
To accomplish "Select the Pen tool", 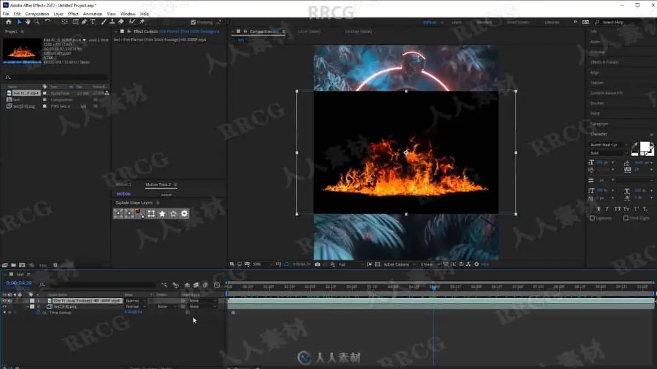I will (x=84, y=22).
